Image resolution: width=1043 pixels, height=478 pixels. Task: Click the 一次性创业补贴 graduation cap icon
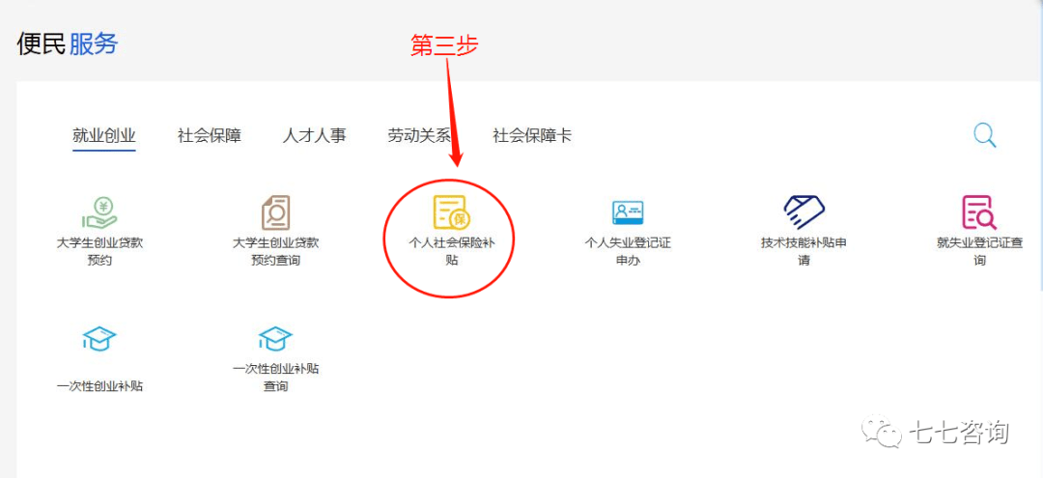pyautogui.click(x=99, y=339)
